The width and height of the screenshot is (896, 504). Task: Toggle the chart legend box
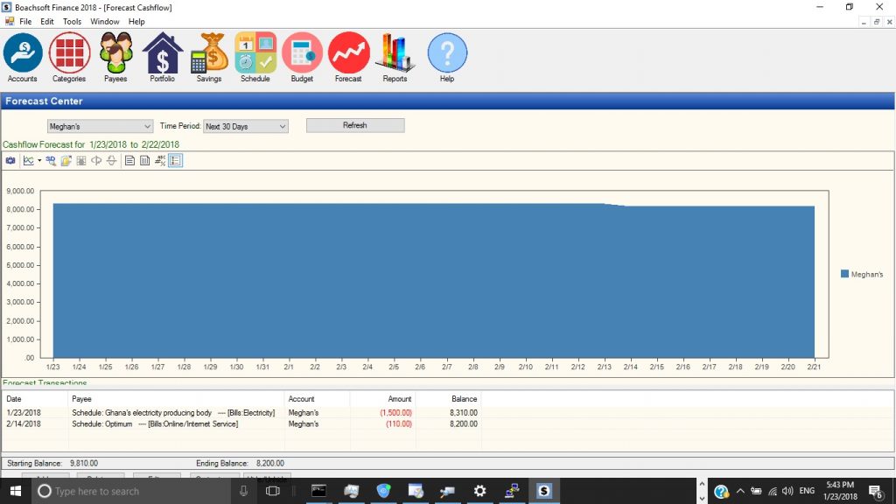pos(175,161)
